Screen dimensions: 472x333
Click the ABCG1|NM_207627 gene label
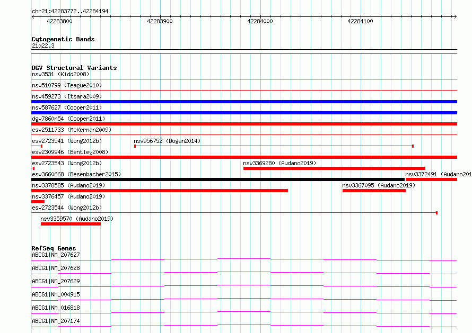(x=56, y=255)
